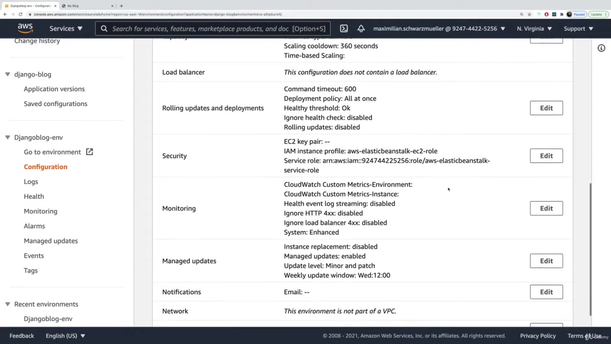Open the Support dropdown menu
This screenshot has width=611, height=344.
[578, 29]
